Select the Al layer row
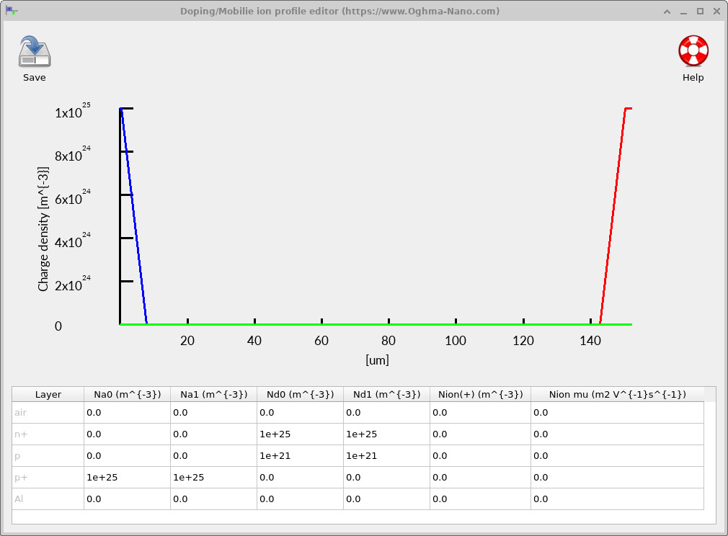 click(x=47, y=499)
